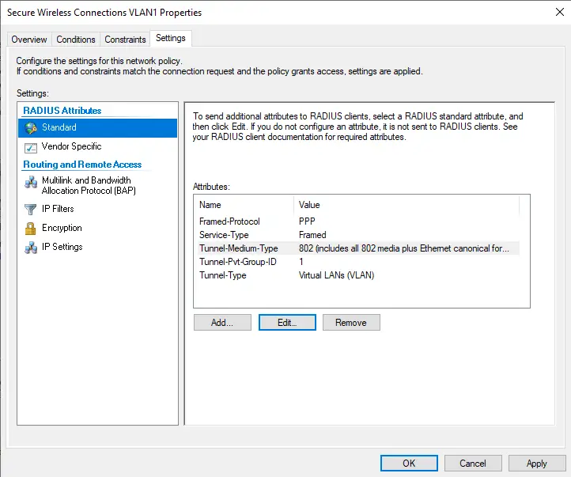Click the Encryption padlock icon
Screen dimensions: 571x477
[x=31, y=229]
